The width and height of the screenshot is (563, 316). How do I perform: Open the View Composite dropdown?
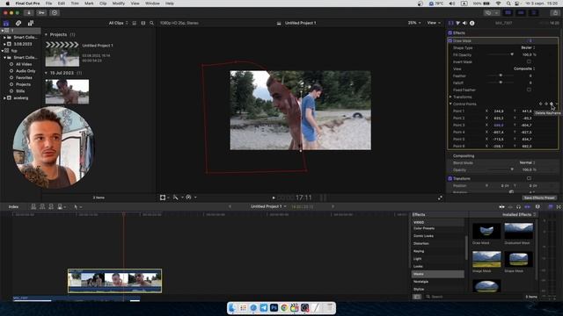click(x=524, y=68)
